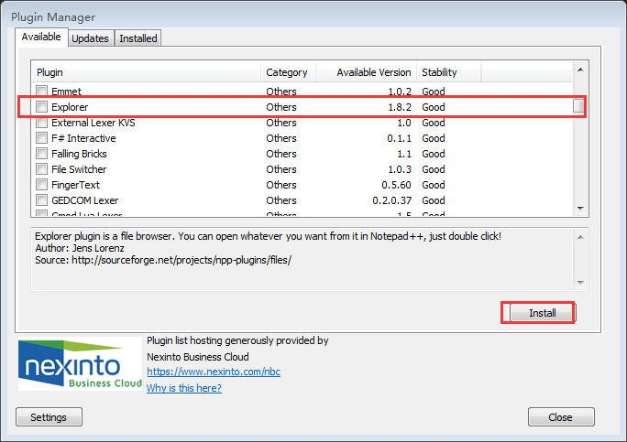Viewport: 627px width, 442px height.
Task: Check the External Lexer KVS checkbox
Action: (x=41, y=123)
